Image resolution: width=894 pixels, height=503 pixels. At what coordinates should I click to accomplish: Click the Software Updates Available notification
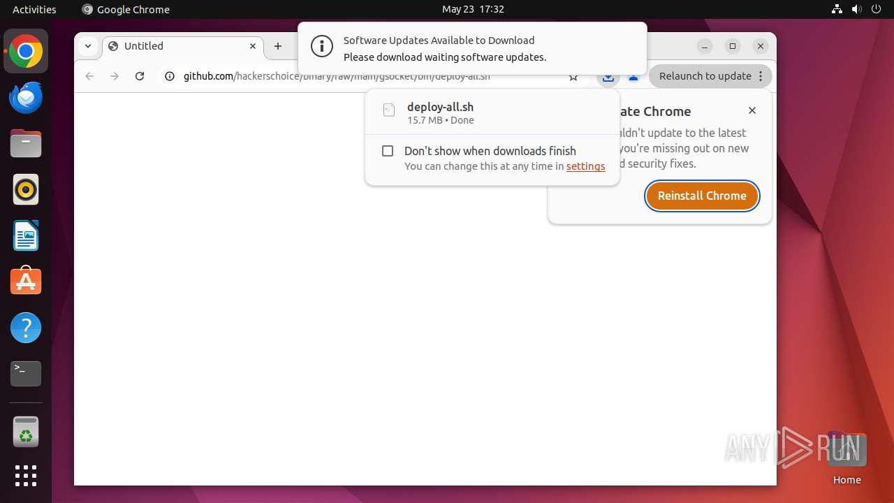click(472, 48)
